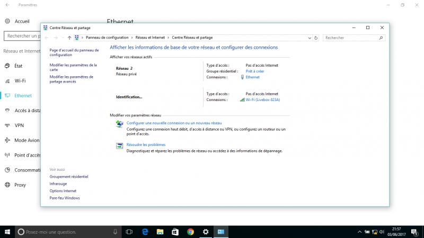Open Page d'accueil du panneau de configuration
The image size is (424, 238).
click(x=74, y=52)
